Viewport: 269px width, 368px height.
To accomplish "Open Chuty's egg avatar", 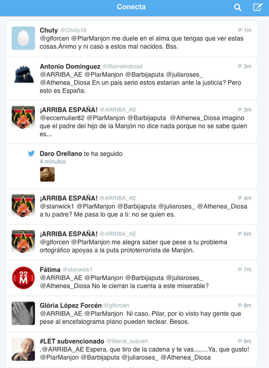I will (x=23, y=38).
